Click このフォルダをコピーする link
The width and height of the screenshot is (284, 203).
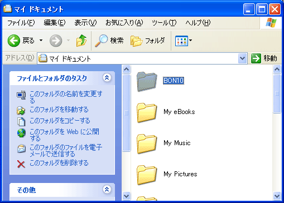[x=60, y=121]
